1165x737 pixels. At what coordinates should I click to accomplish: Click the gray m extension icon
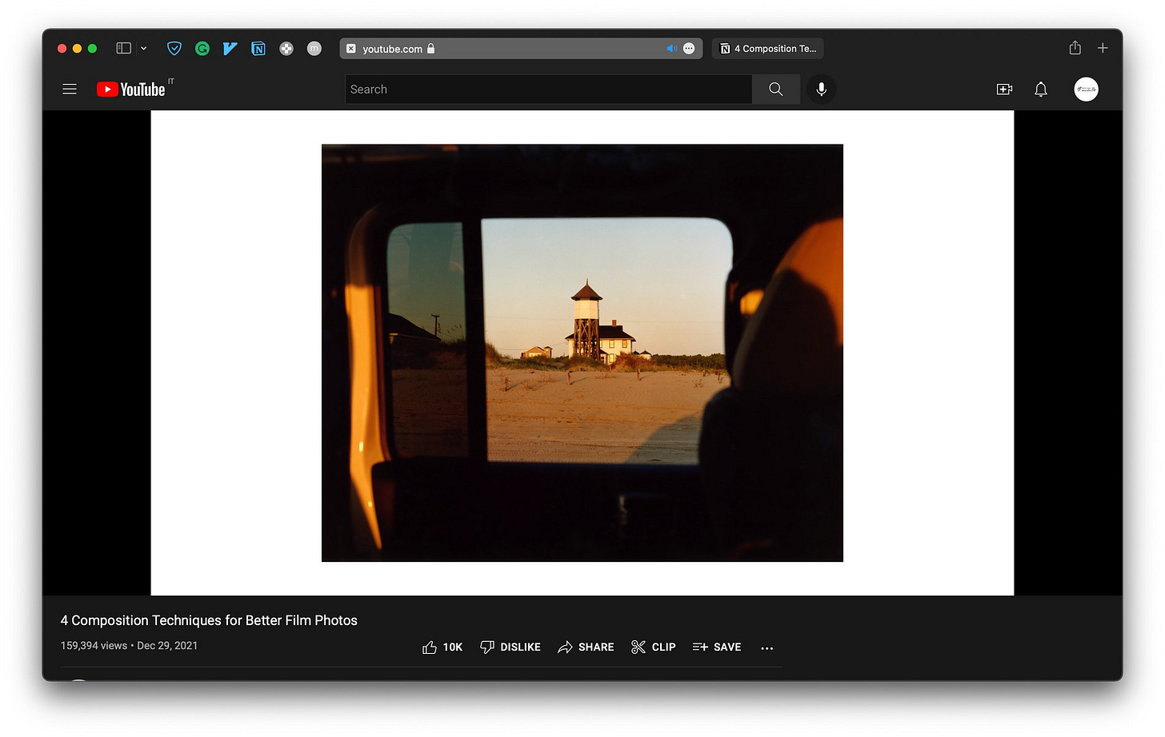coord(314,49)
